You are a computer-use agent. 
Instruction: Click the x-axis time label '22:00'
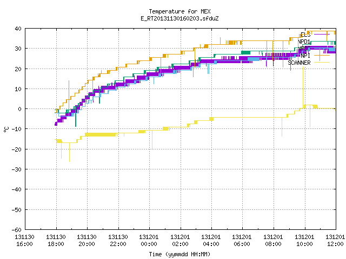(x=118, y=244)
